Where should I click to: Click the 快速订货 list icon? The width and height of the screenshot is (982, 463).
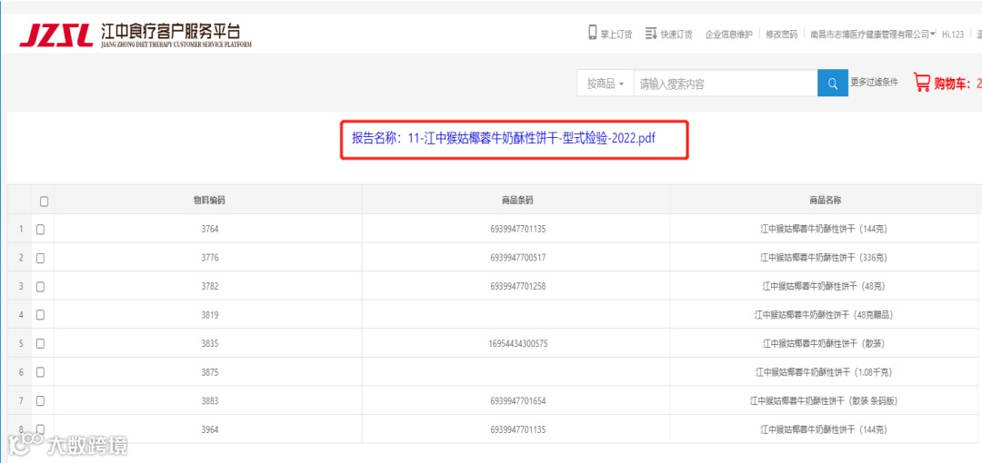[x=651, y=34]
